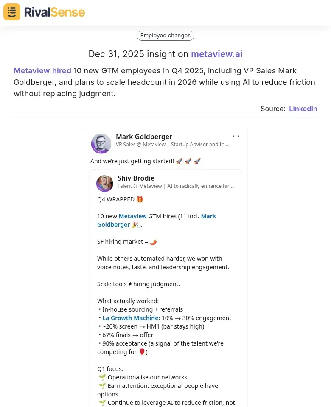Click the La Growth Machine link
Image resolution: width=331 pixels, height=407 pixels.
(x=130, y=318)
